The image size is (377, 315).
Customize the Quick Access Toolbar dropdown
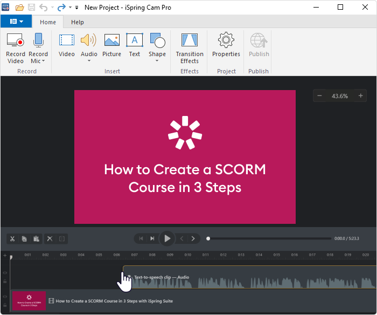click(76, 8)
